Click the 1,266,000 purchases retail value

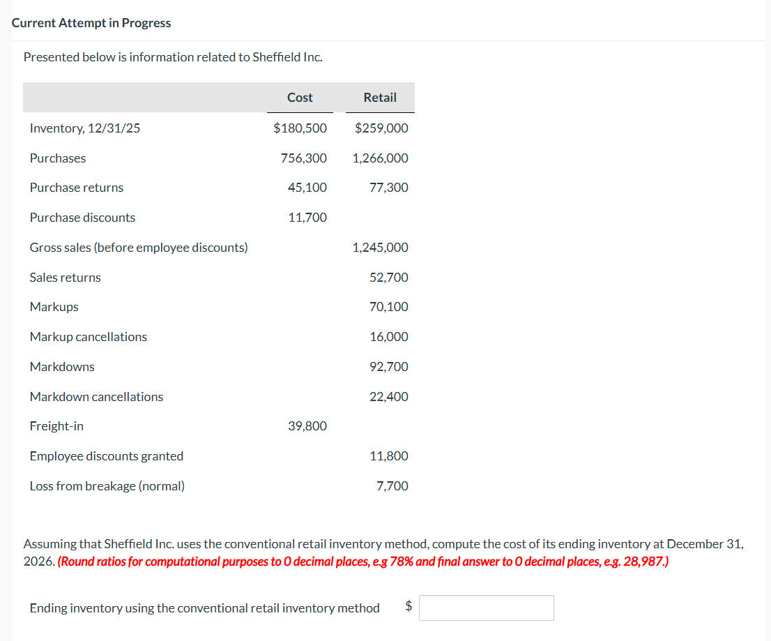click(380, 158)
